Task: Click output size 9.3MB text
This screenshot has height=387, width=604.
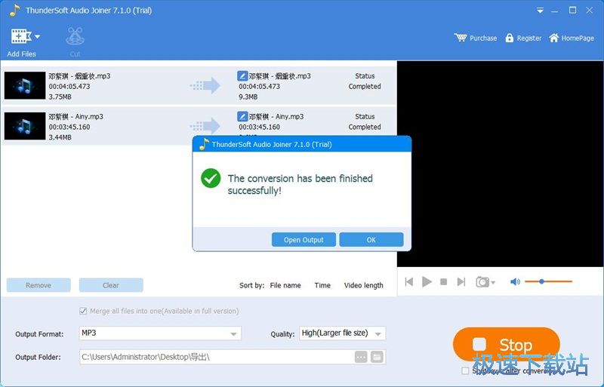Action: click(248, 97)
